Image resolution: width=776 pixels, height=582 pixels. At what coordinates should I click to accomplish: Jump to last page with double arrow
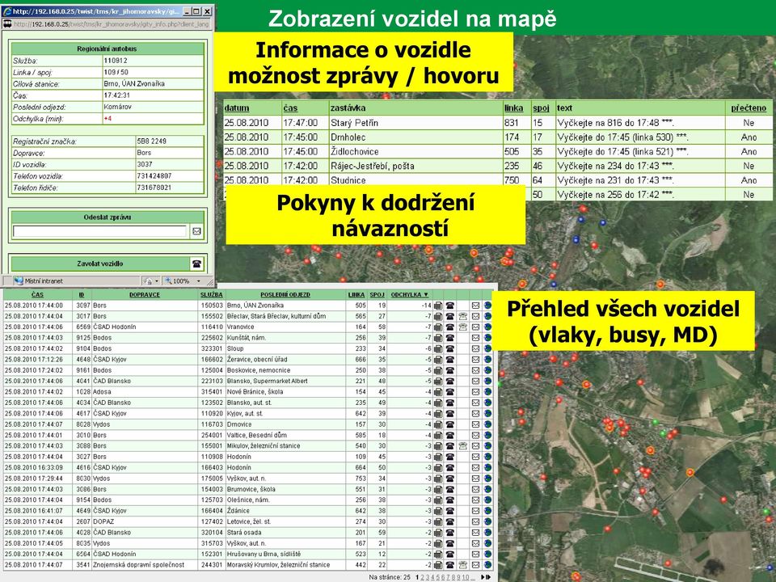point(488,577)
